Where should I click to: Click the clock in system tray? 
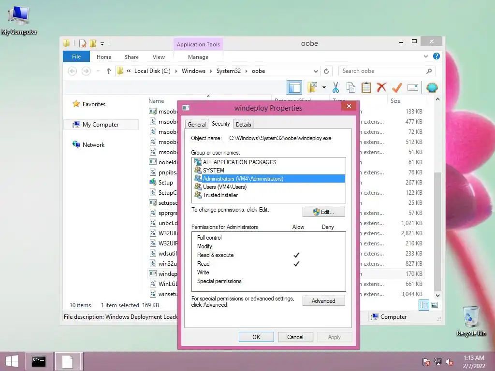pyautogui.click(x=474, y=362)
